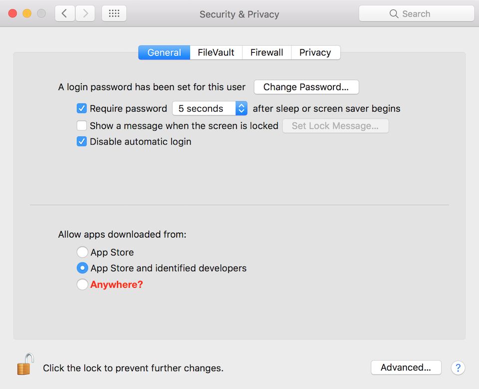Image resolution: width=479 pixels, height=389 pixels.
Task: Open the Advanced settings
Action: pyautogui.click(x=406, y=368)
